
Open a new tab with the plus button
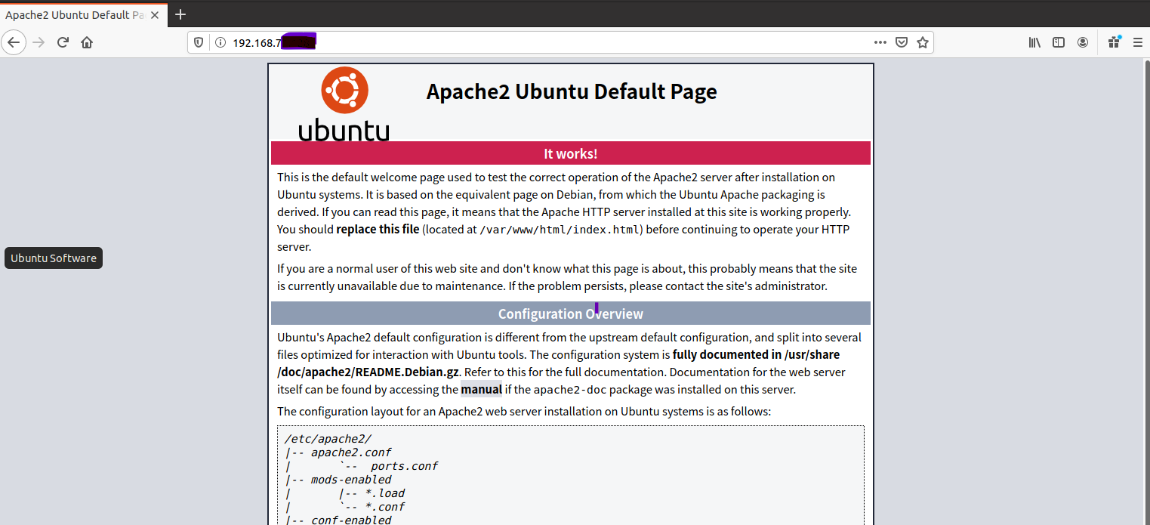[x=180, y=14]
